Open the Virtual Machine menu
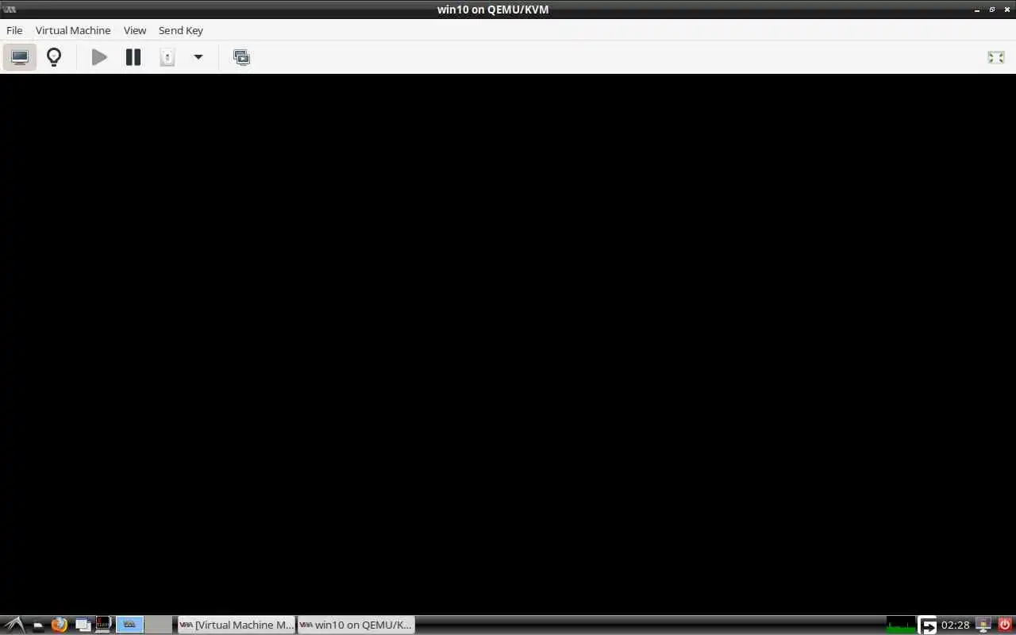The image size is (1016, 635). point(73,30)
